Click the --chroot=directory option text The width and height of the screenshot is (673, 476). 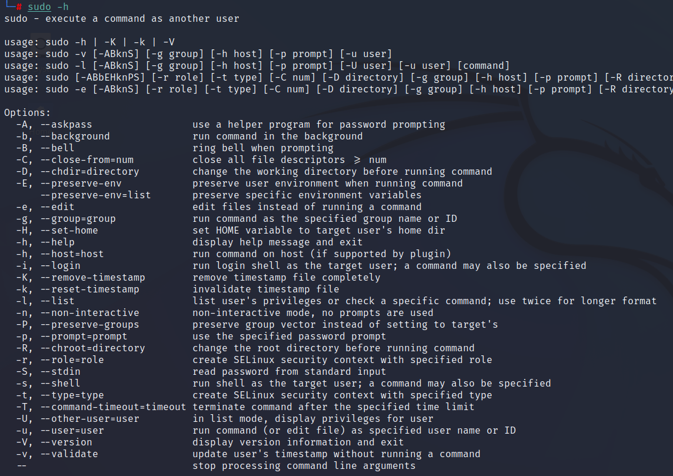coord(93,348)
